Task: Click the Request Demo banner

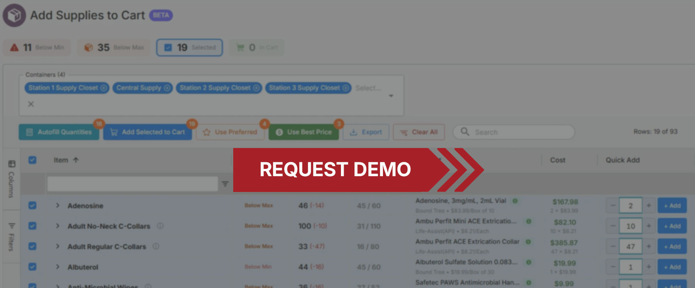Action: (335, 170)
